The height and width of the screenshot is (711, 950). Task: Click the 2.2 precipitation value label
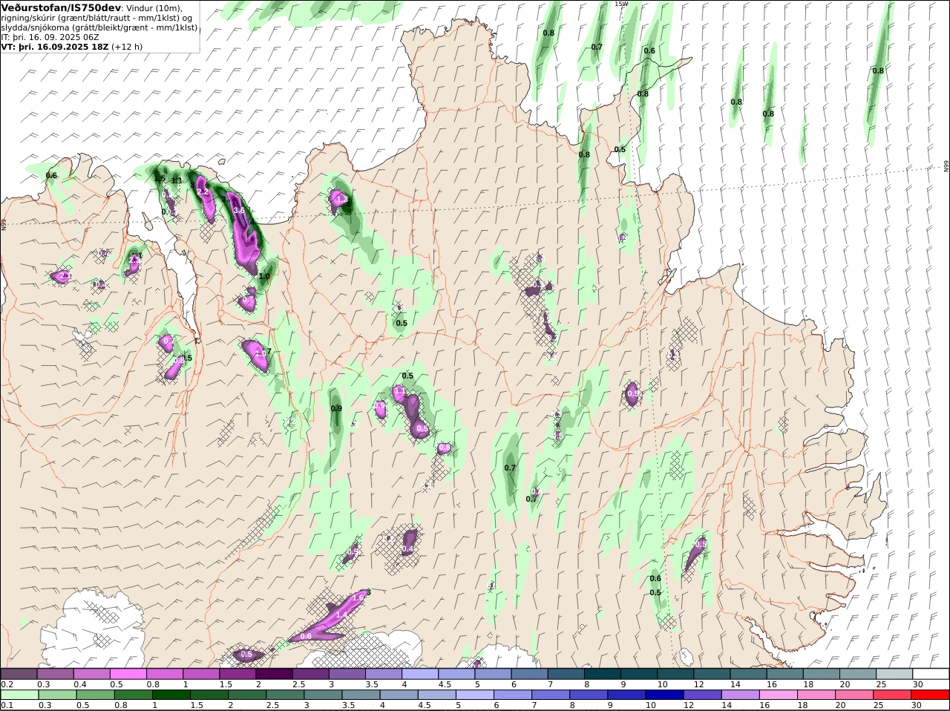[202, 192]
